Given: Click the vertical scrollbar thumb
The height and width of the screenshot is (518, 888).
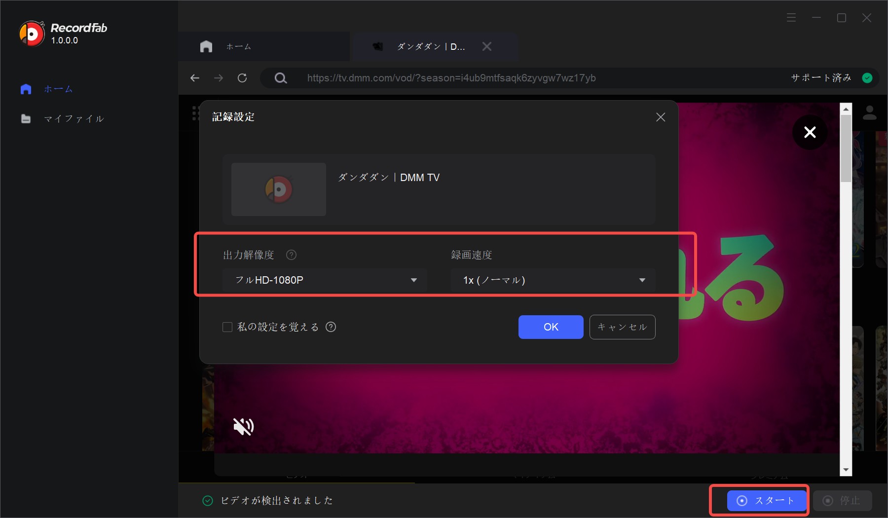Looking at the screenshot, I should coord(846,148).
